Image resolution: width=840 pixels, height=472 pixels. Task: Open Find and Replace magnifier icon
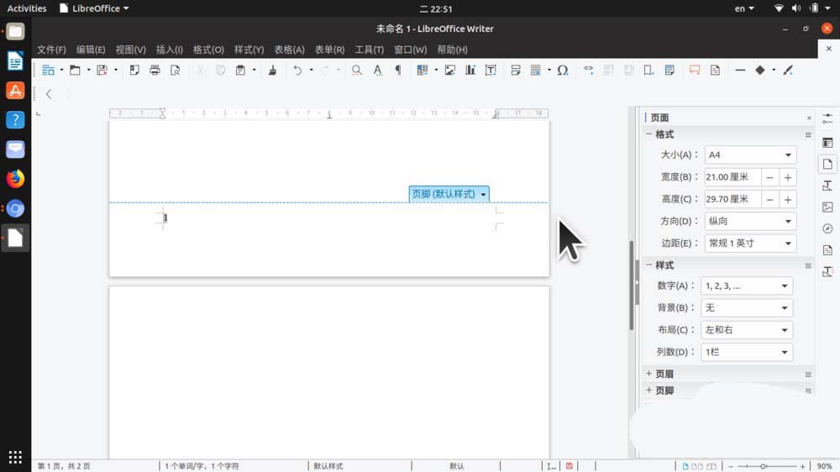pyautogui.click(x=357, y=71)
